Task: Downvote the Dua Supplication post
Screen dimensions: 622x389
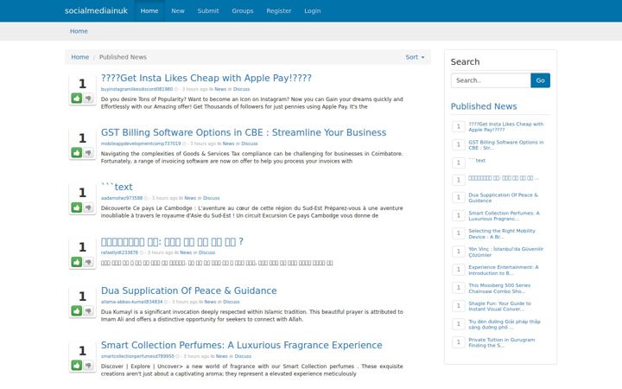Action: tap(88, 311)
